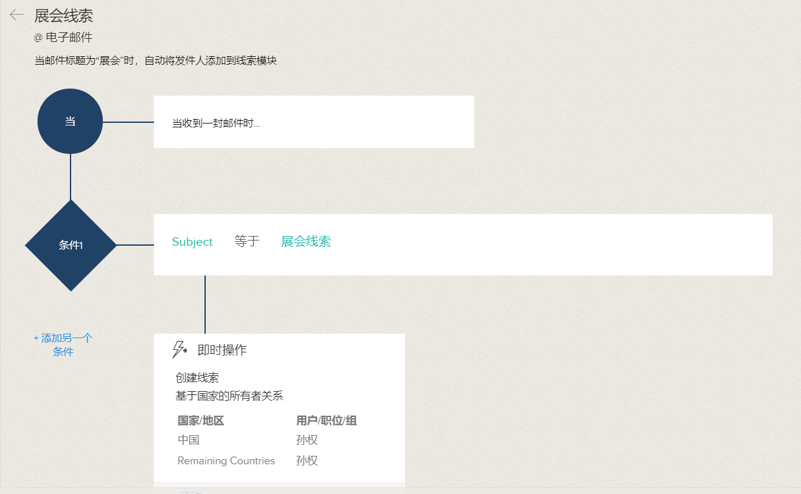Click the "等于" comparison operator
The image size is (801, 494).
(247, 242)
